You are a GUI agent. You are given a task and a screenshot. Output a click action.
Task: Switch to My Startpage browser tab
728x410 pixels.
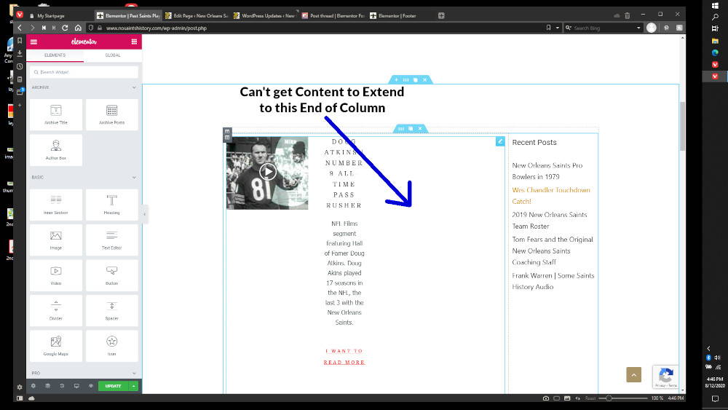coord(51,16)
